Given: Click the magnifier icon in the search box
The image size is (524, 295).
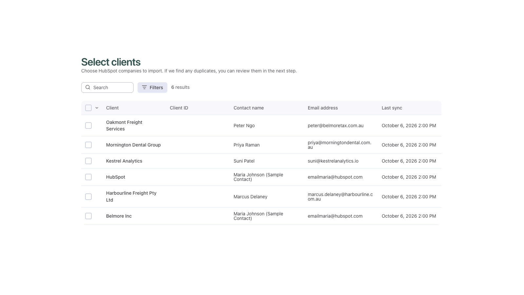Looking at the screenshot, I should [88, 87].
